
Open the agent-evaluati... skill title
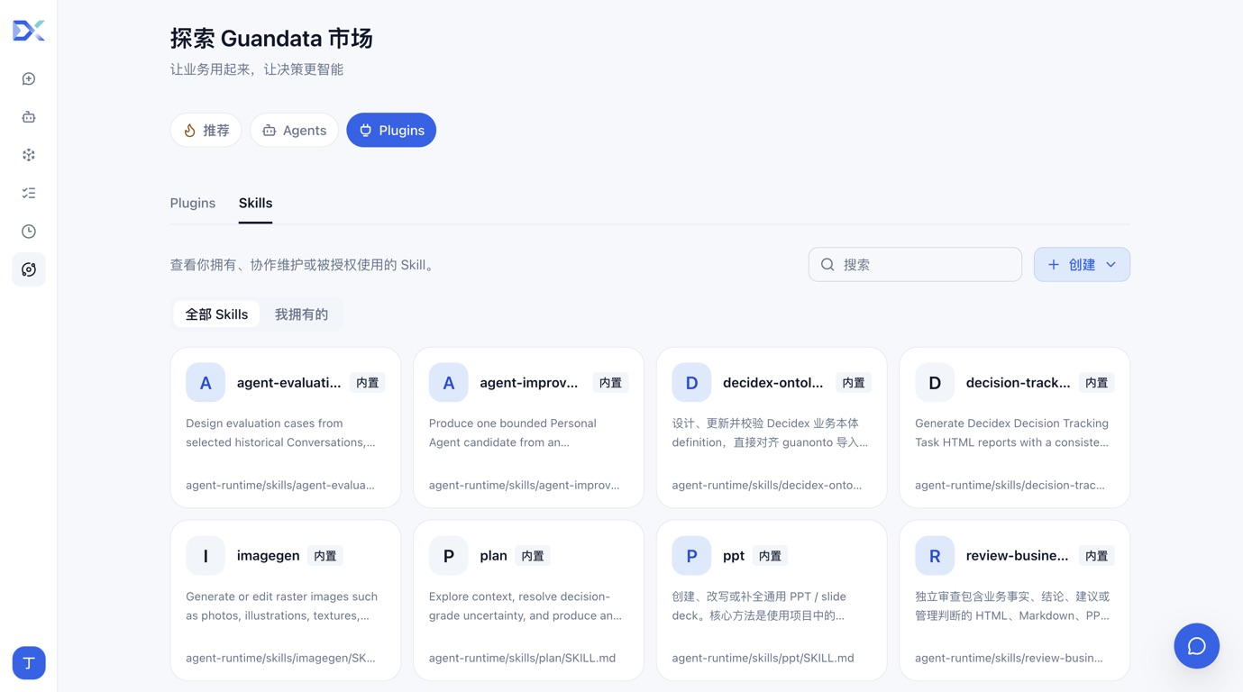tap(289, 383)
